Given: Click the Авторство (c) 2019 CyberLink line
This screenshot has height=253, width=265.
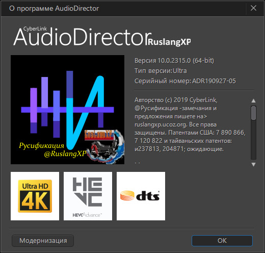Looking at the screenshot, I should (176, 100).
